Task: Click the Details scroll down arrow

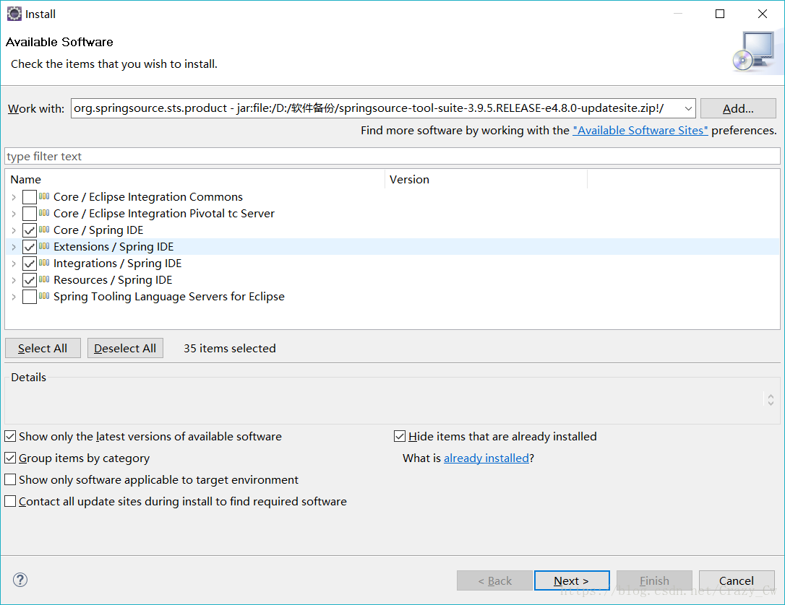Action: (x=771, y=403)
